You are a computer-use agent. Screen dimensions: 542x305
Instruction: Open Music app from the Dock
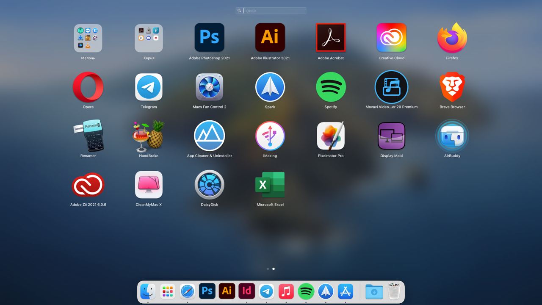point(286,291)
